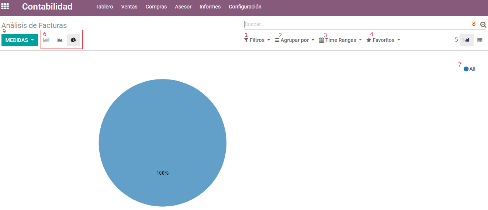Open the Informes menu

pos(210,7)
